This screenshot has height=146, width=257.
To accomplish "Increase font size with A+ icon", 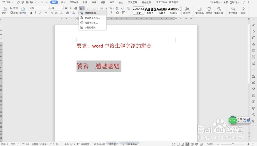I will (66, 8).
